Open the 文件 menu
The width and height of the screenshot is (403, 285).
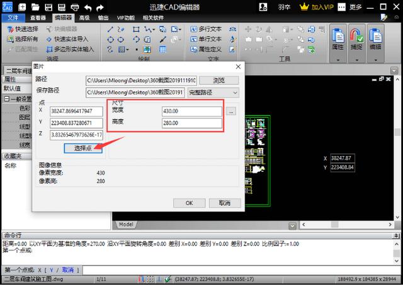coord(13,18)
